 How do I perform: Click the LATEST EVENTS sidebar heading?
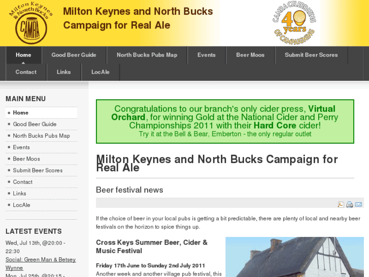[x=33, y=231]
